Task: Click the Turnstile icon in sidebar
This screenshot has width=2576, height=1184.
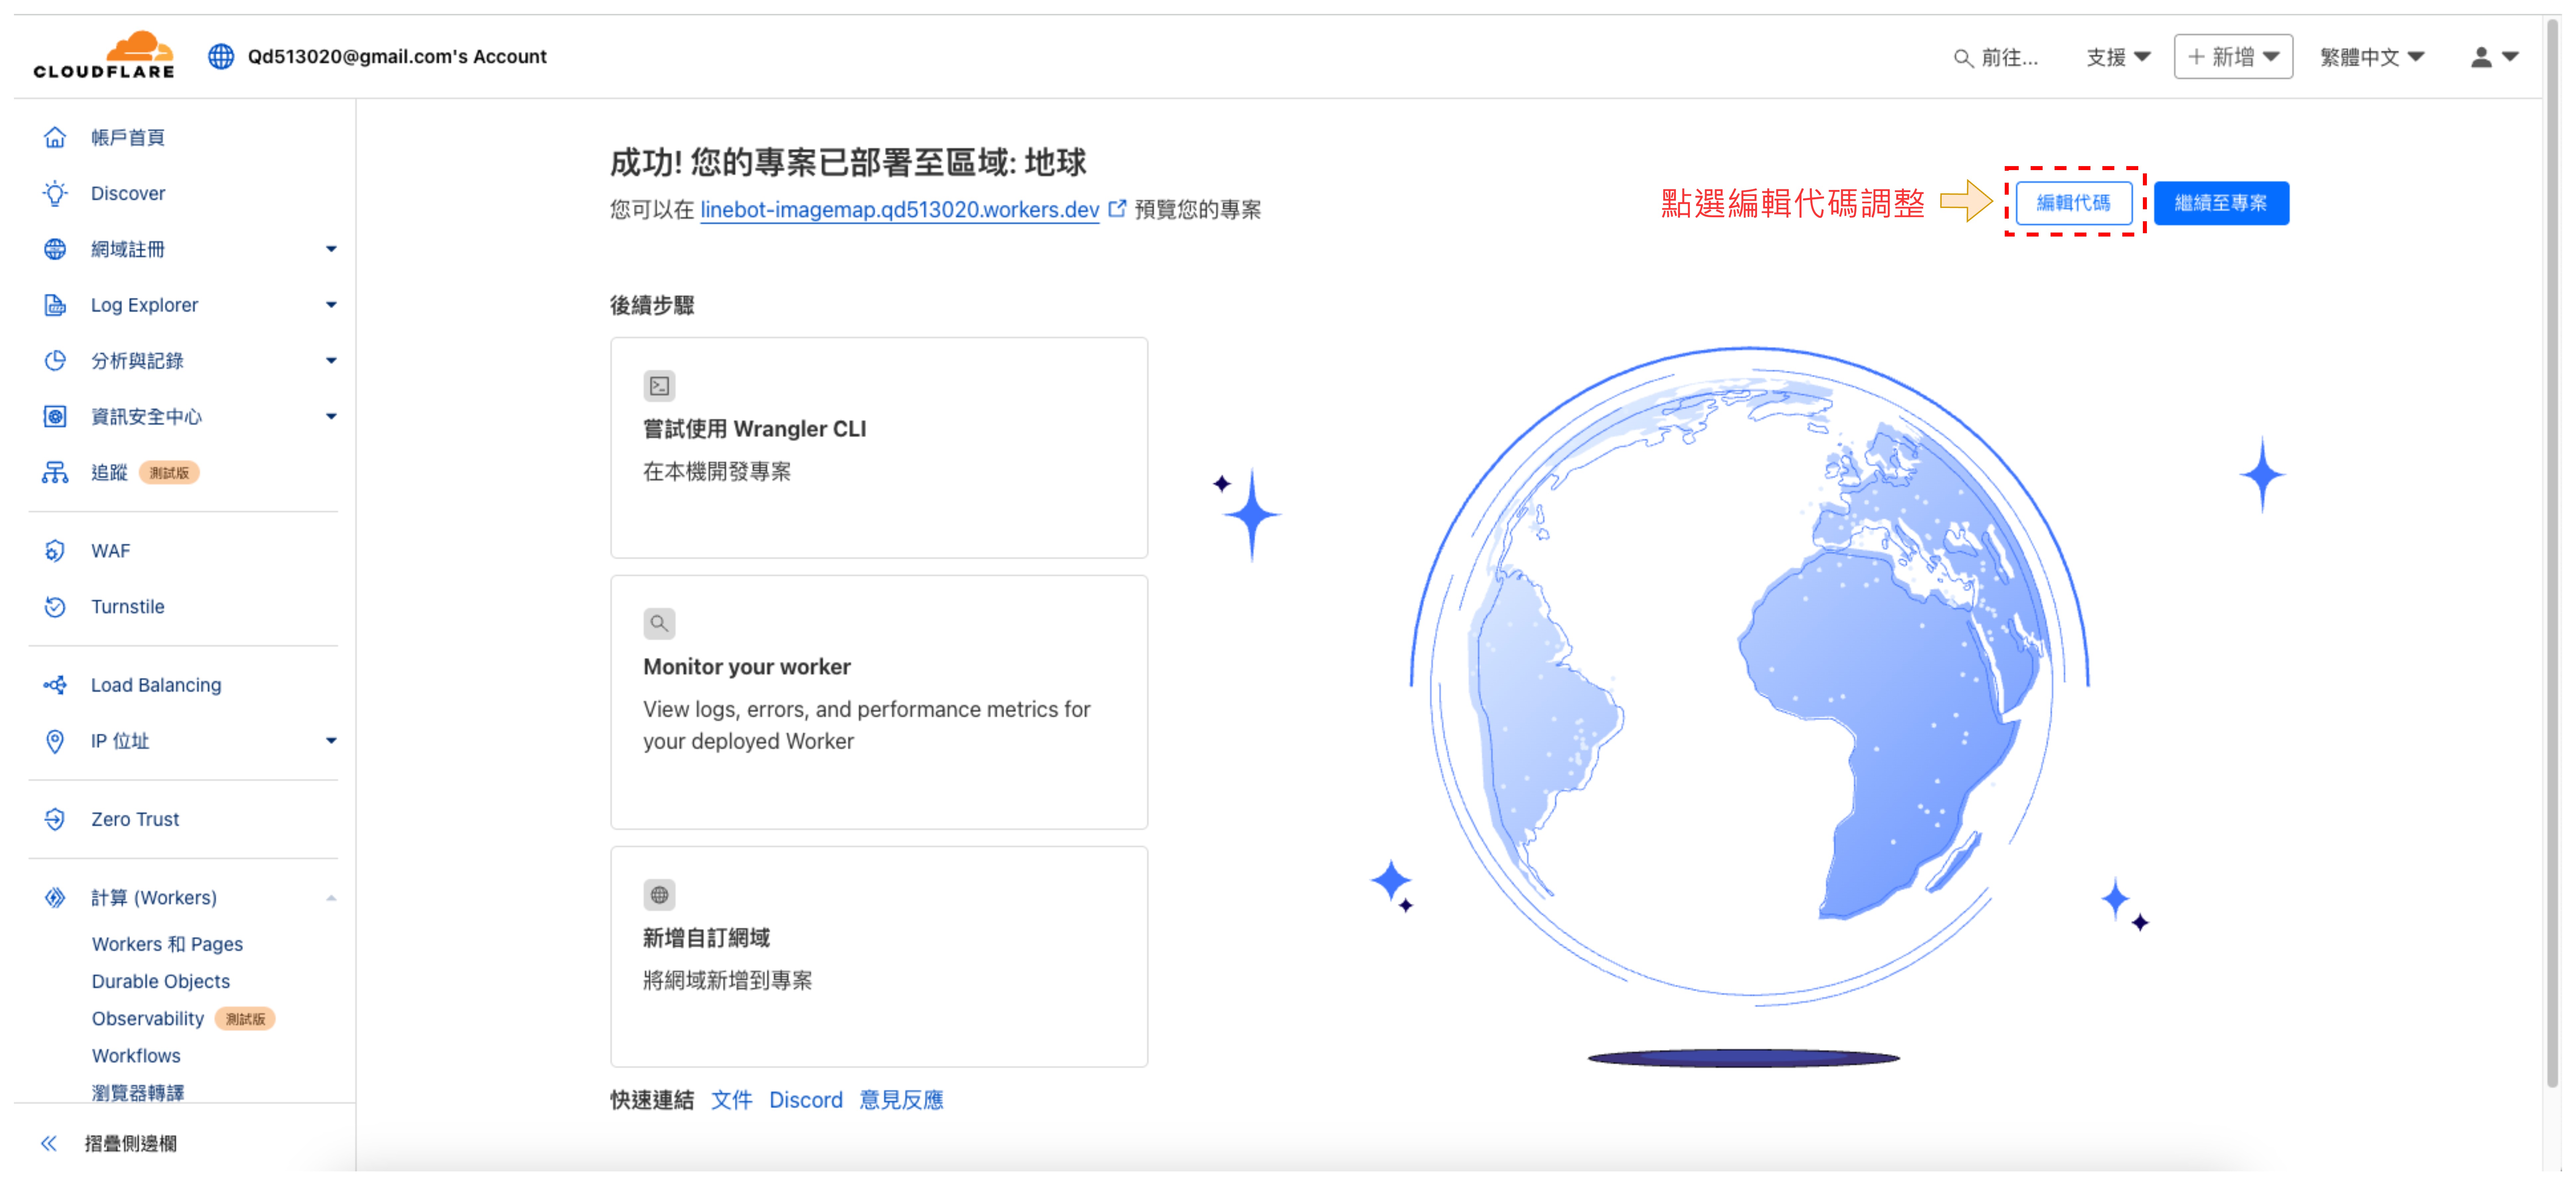Action: (55, 607)
